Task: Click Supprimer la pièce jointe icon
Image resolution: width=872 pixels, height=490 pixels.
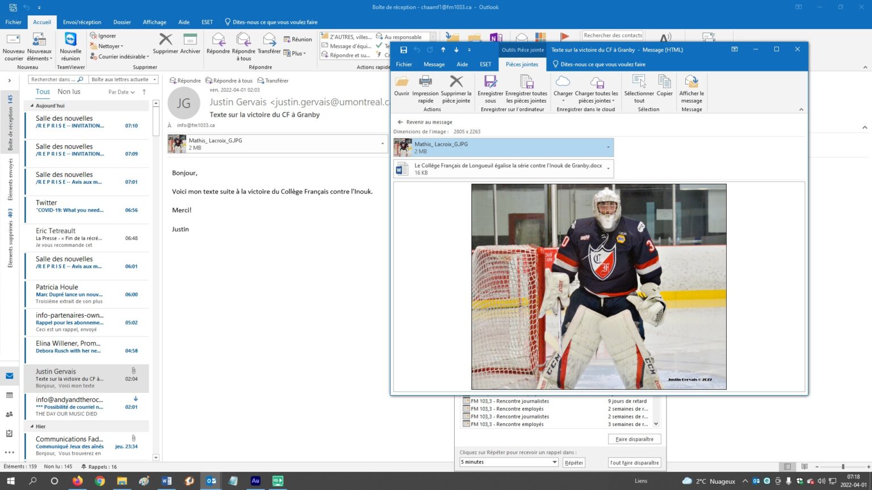Action: 456,83
